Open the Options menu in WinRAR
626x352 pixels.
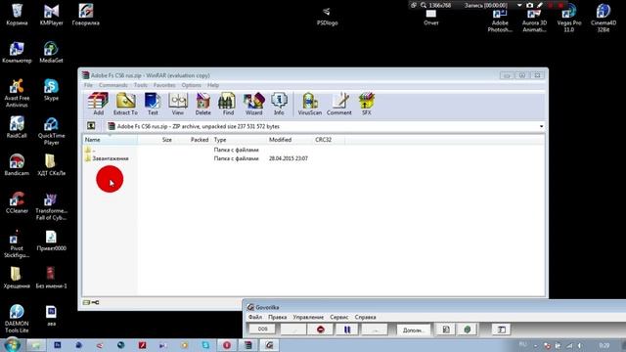[192, 85]
